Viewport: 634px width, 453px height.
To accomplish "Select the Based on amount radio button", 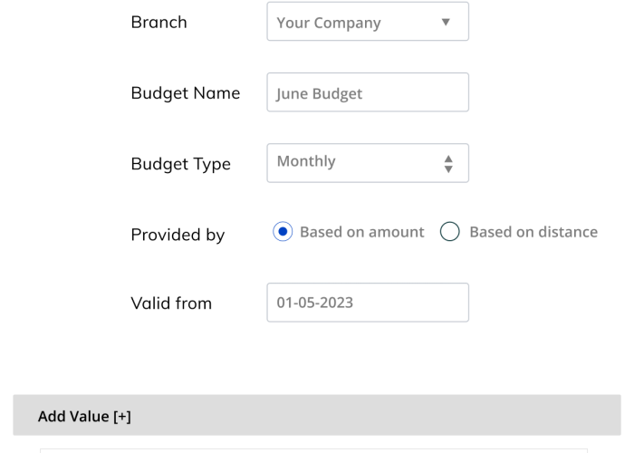I will point(283,232).
